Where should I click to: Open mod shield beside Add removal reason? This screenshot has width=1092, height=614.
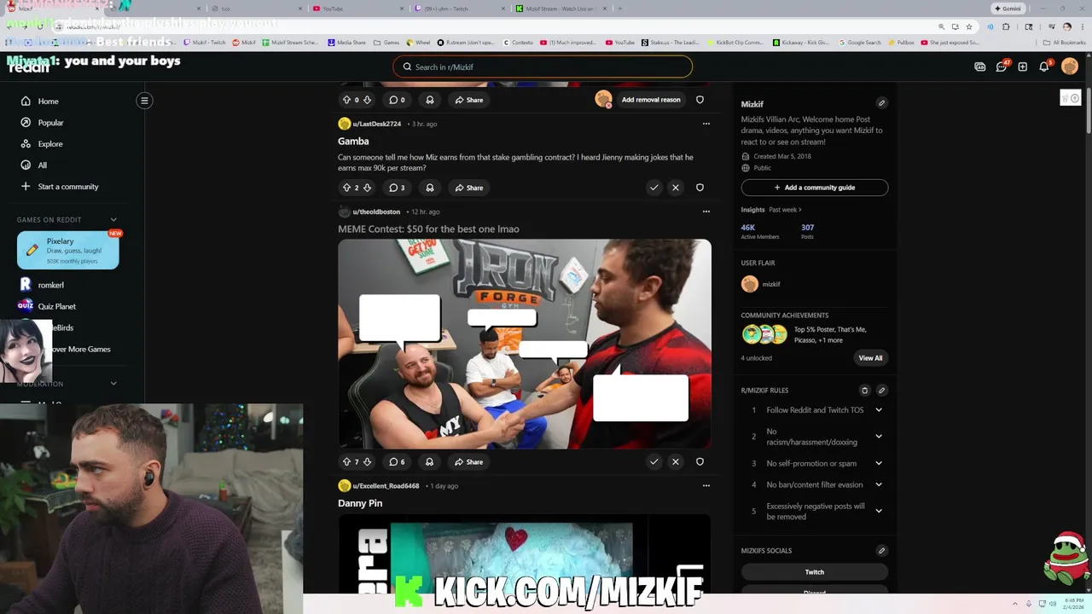coord(700,100)
